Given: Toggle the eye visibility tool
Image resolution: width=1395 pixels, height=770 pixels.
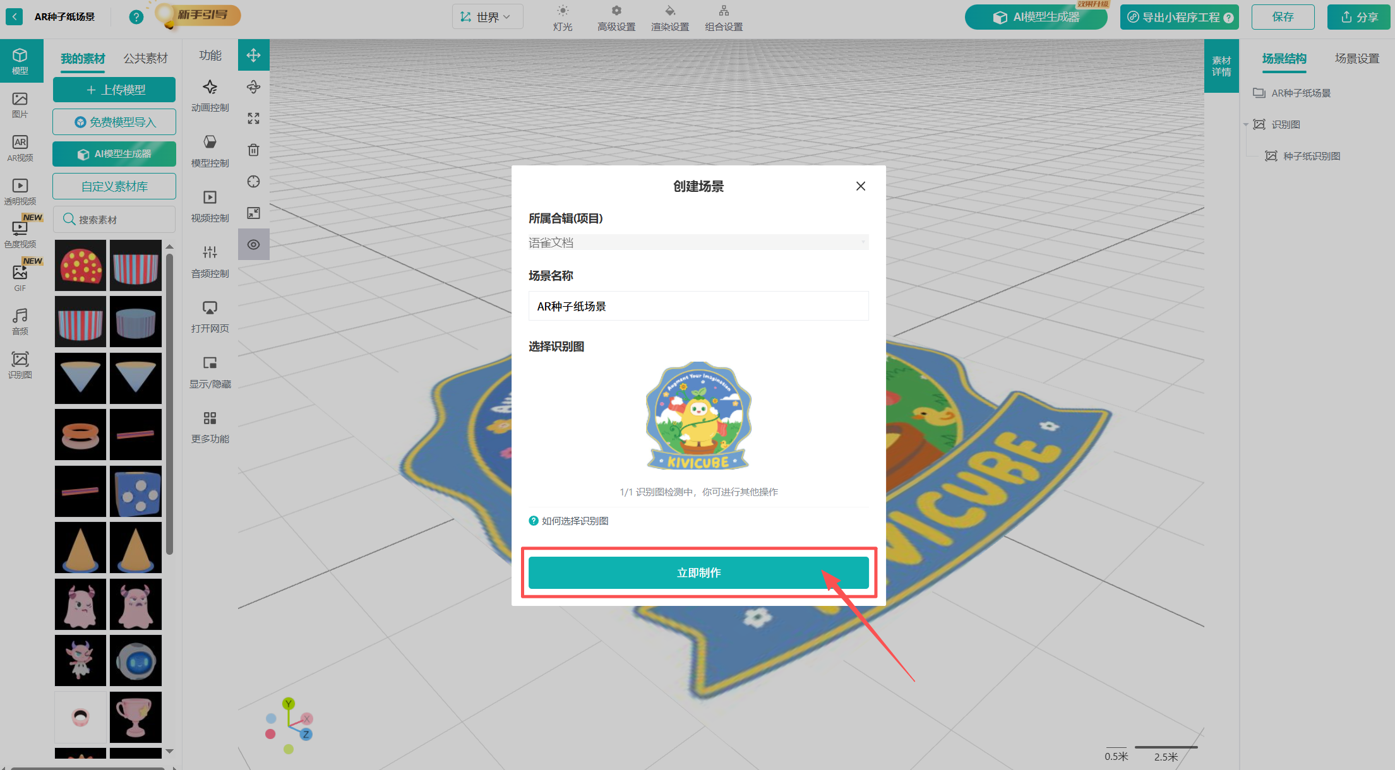Looking at the screenshot, I should (x=253, y=245).
